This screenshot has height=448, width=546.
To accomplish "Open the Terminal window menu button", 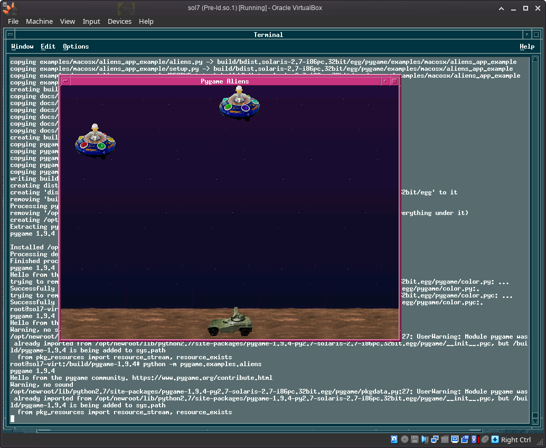I will tap(11, 34).
